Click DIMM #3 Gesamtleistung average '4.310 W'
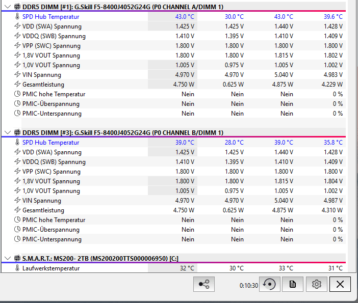358x303 pixels. tap(332, 210)
